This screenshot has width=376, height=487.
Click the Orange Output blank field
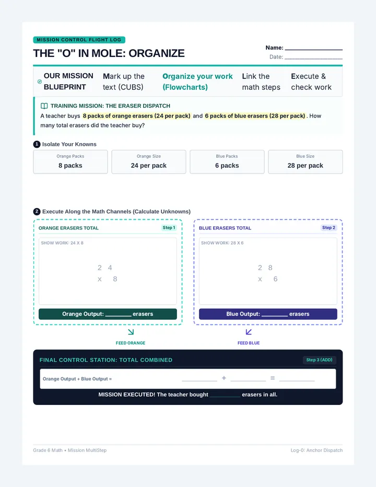point(119,315)
